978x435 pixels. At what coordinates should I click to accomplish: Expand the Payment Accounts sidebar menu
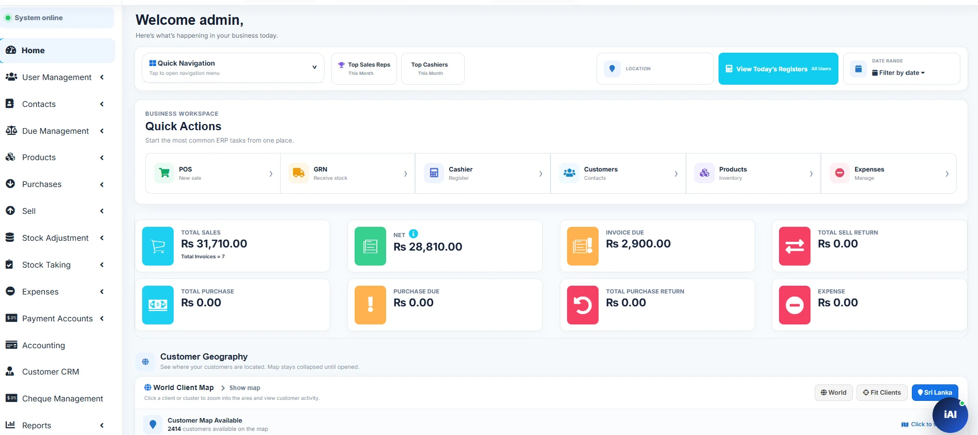point(57,319)
